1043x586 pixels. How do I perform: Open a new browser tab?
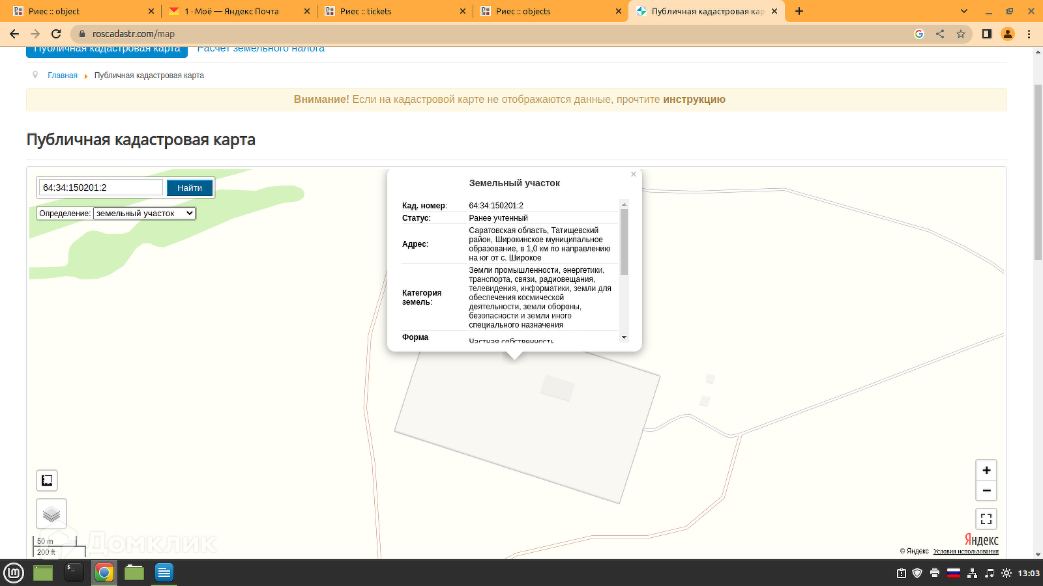pos(799,11)
